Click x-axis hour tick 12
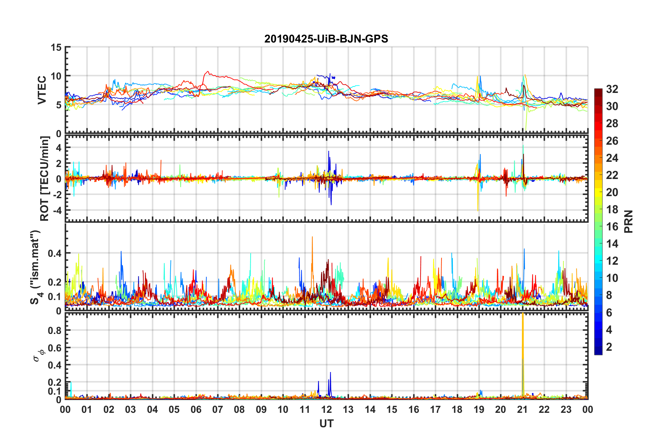653x443 pixels. (326, 409)
